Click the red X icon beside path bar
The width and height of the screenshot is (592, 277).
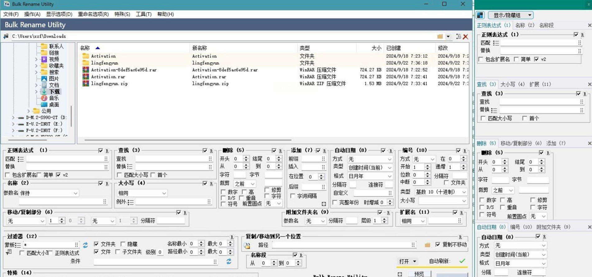tap(465, 37)
